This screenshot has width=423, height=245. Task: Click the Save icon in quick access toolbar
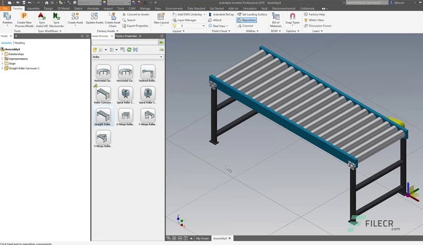[x=24, y=3]
